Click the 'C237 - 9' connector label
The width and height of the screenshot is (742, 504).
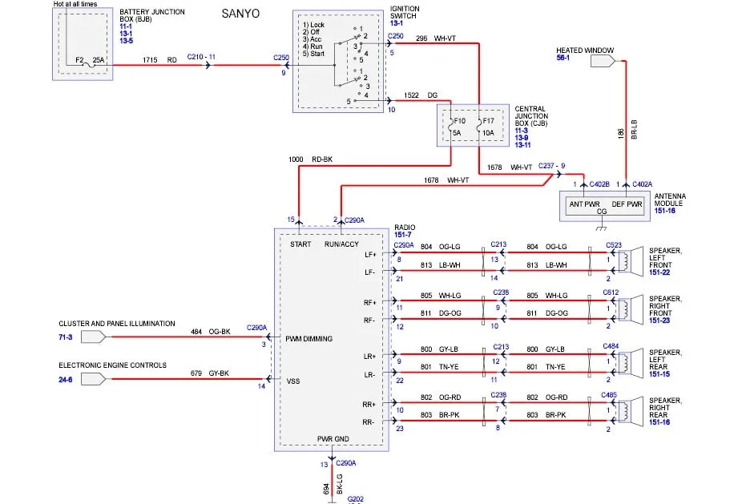coord(552,166)
